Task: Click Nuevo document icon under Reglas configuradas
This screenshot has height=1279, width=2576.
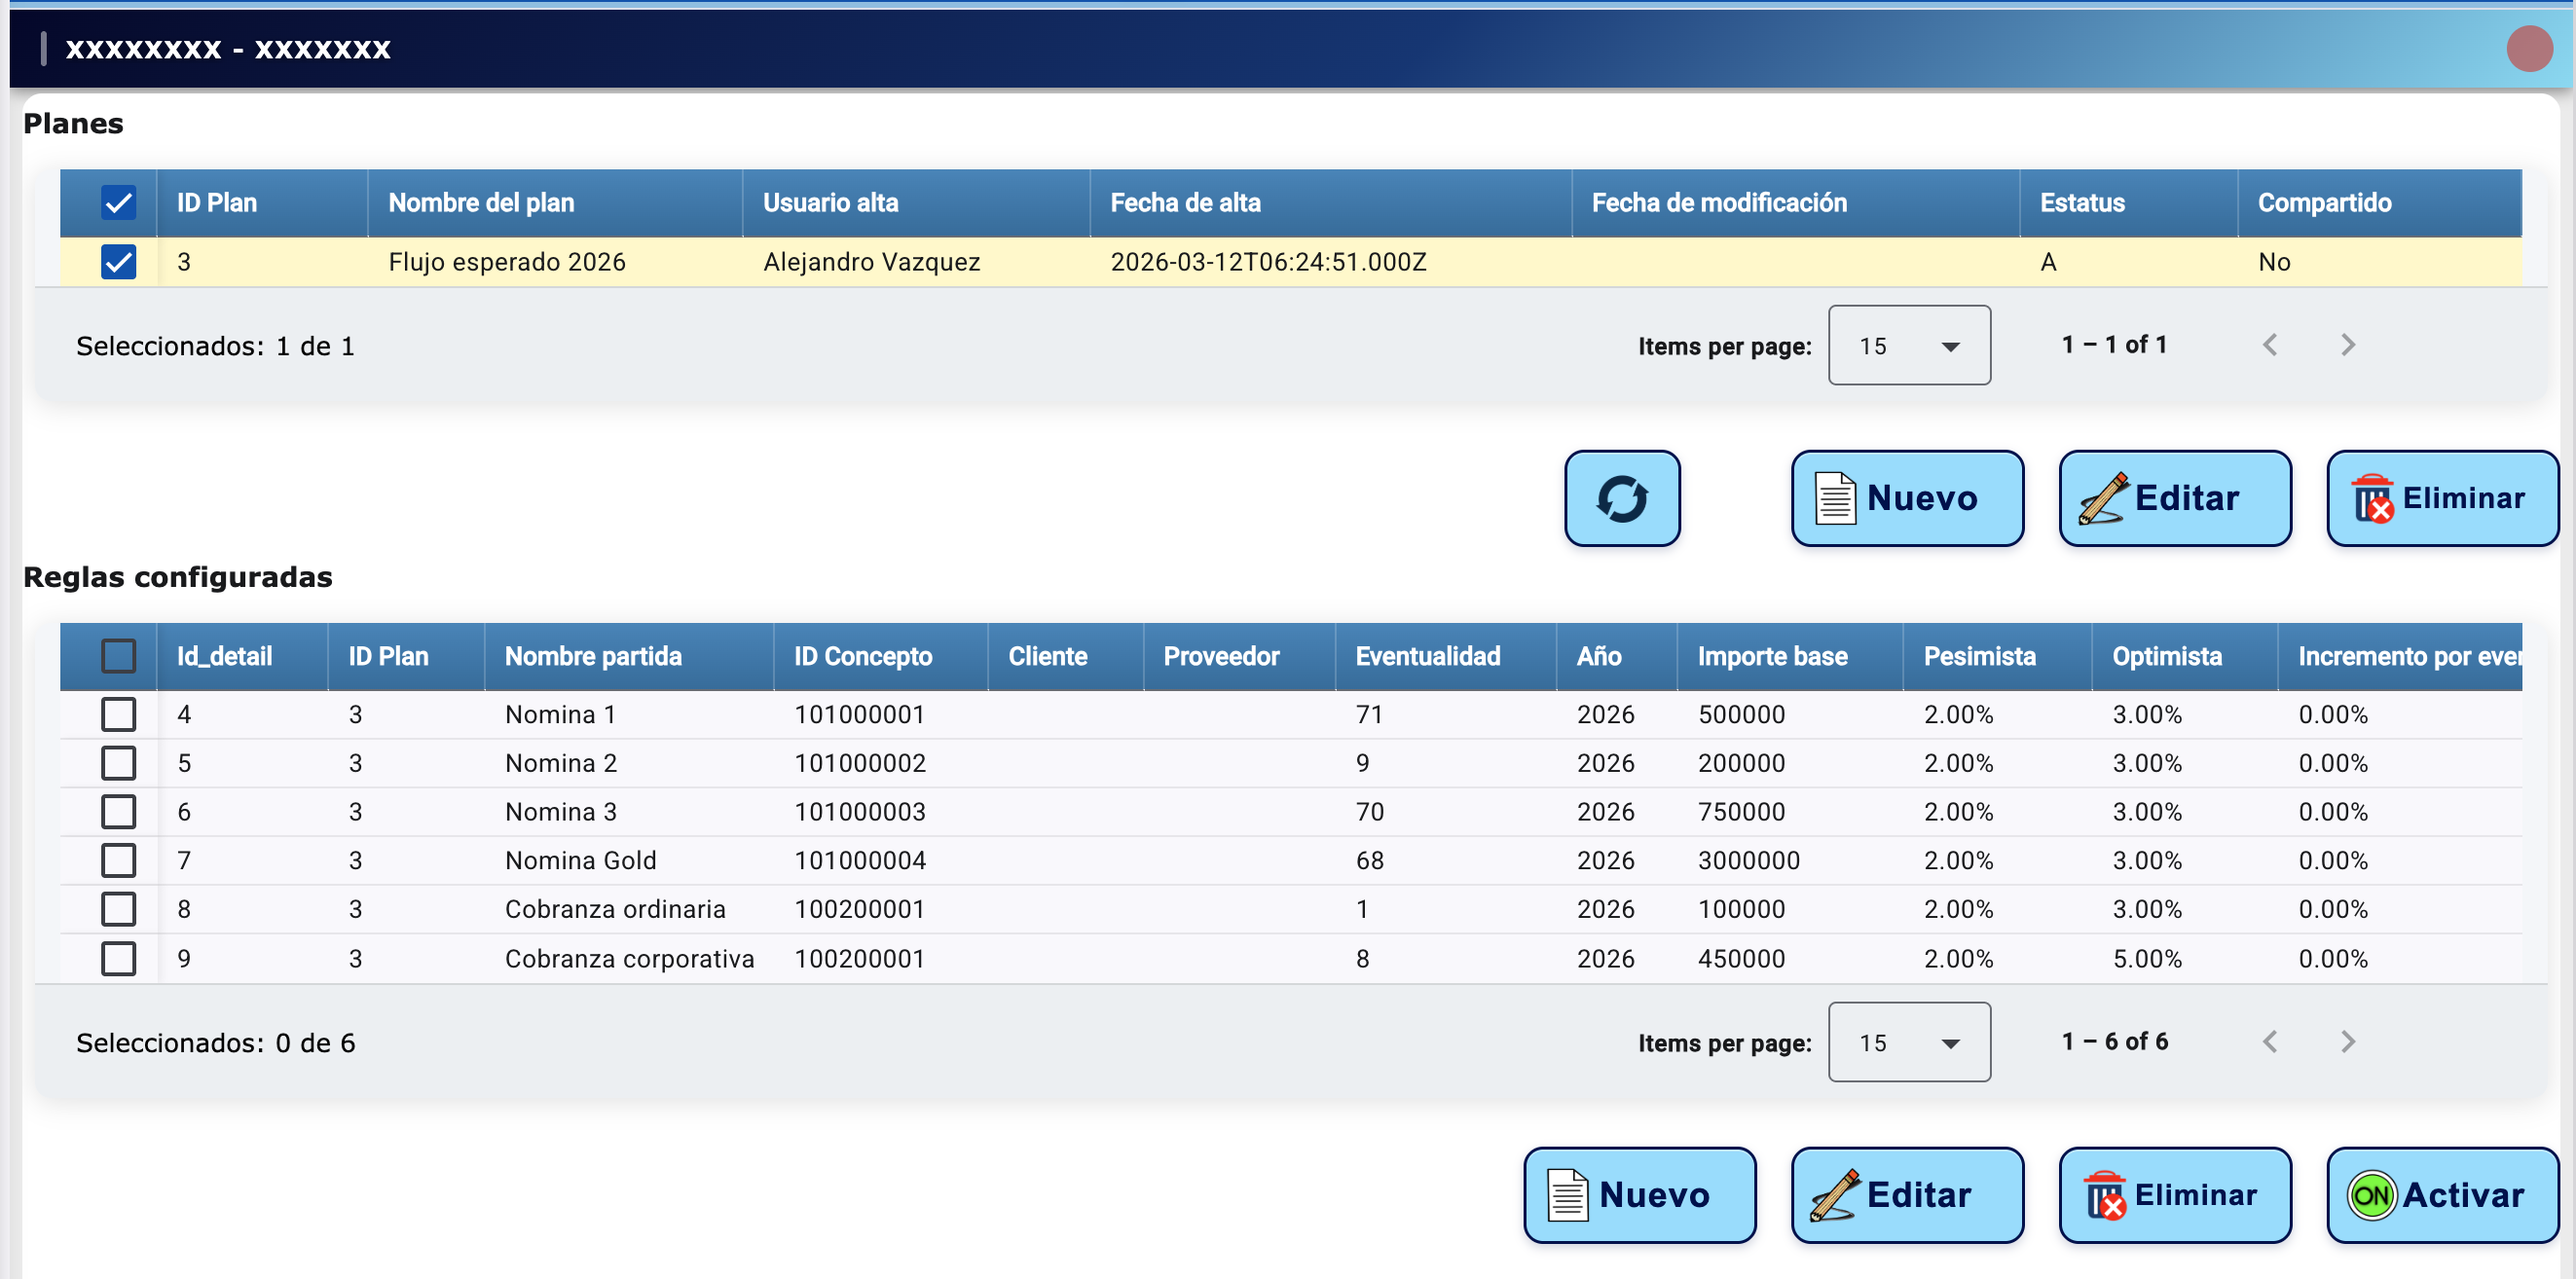Action: click(x=1566, y=1194)
